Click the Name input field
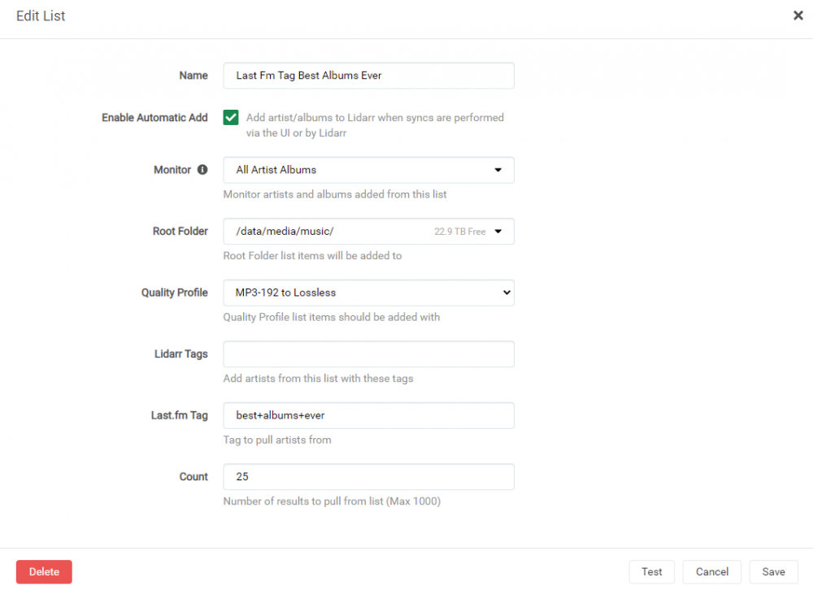The width and height of the screenshot is (813, 590). 368,76
